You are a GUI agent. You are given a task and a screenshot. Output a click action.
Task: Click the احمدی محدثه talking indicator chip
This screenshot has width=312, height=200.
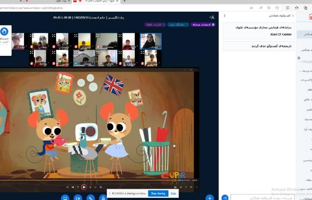(203, 25)
